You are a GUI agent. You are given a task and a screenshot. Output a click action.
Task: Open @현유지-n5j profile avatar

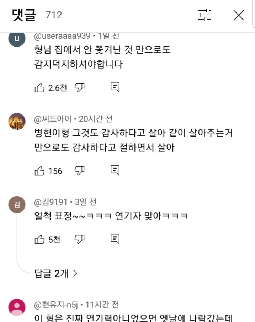[x=17, y=307]
